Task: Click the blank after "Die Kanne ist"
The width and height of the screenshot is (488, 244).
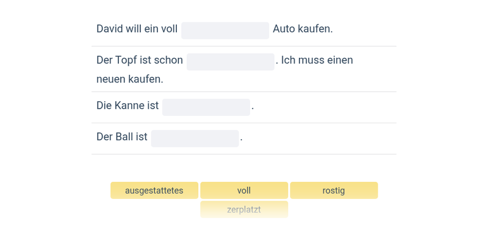Action: [206, 107]
